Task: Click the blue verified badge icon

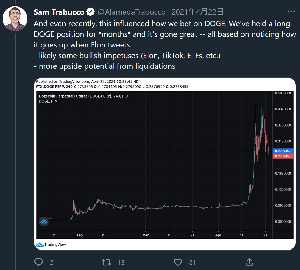Action: (90, 12)
